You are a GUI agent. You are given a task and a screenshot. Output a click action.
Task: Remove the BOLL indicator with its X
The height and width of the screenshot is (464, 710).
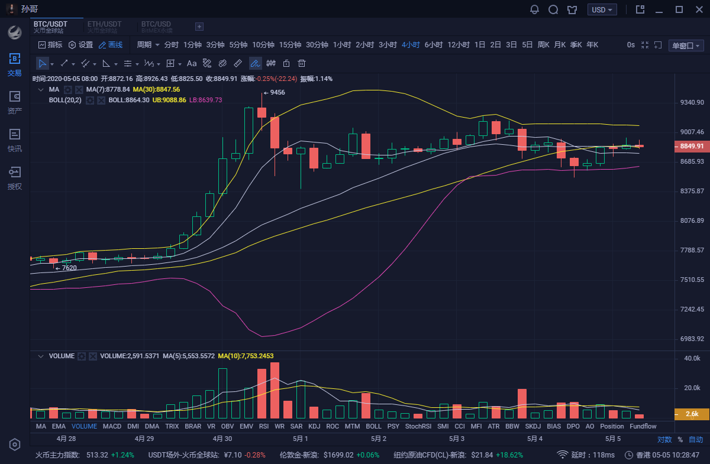click(101, 100)
